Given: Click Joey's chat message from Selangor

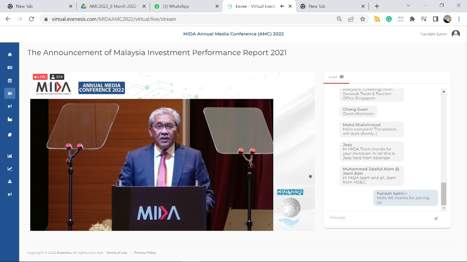Looking at the screenshot, I should (x=371, y=152).
